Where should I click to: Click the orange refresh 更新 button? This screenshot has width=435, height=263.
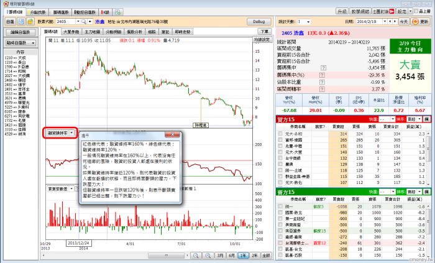pyautogui.click(x=420, y=21)
